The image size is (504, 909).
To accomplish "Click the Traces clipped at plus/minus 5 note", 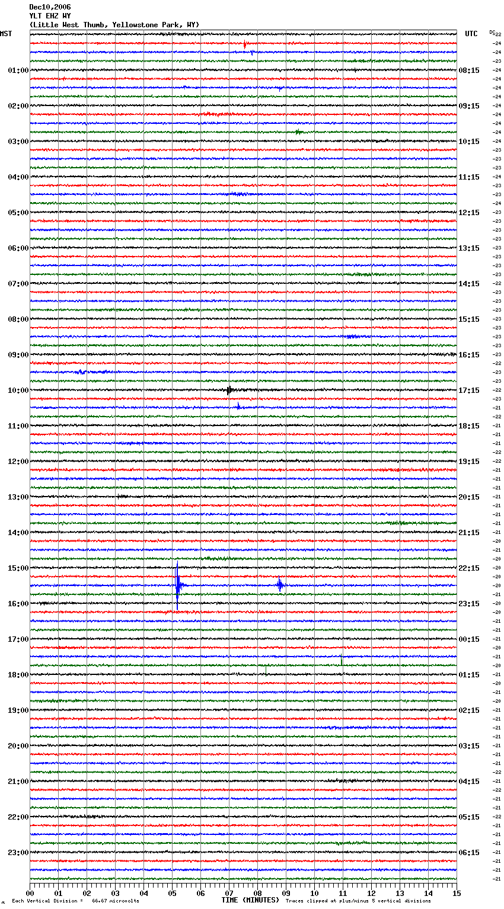I will (x=358, y=901).
